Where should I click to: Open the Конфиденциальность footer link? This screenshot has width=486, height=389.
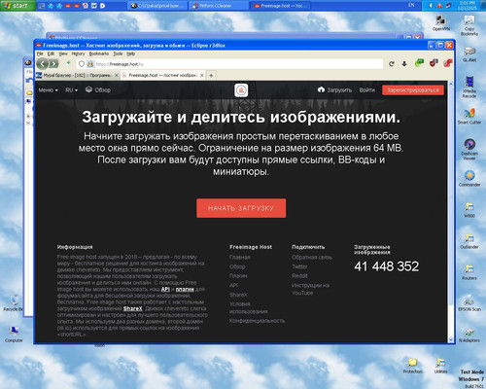(257, 321)
